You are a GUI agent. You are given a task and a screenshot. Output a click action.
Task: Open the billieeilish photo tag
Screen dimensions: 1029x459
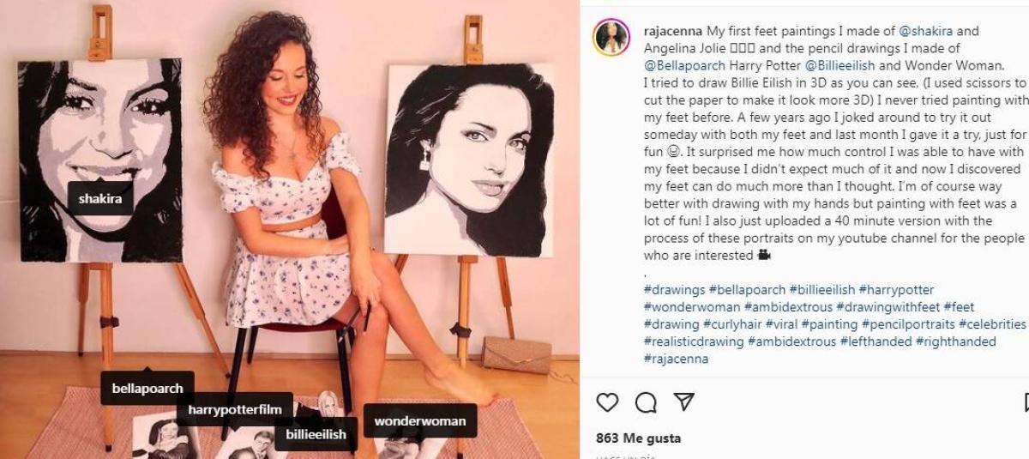click(x=316, y=434)
